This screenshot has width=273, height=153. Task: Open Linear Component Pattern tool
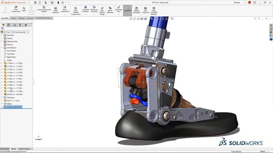pos(44,9)
